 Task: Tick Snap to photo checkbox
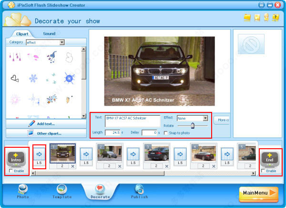tap(166, 133)
